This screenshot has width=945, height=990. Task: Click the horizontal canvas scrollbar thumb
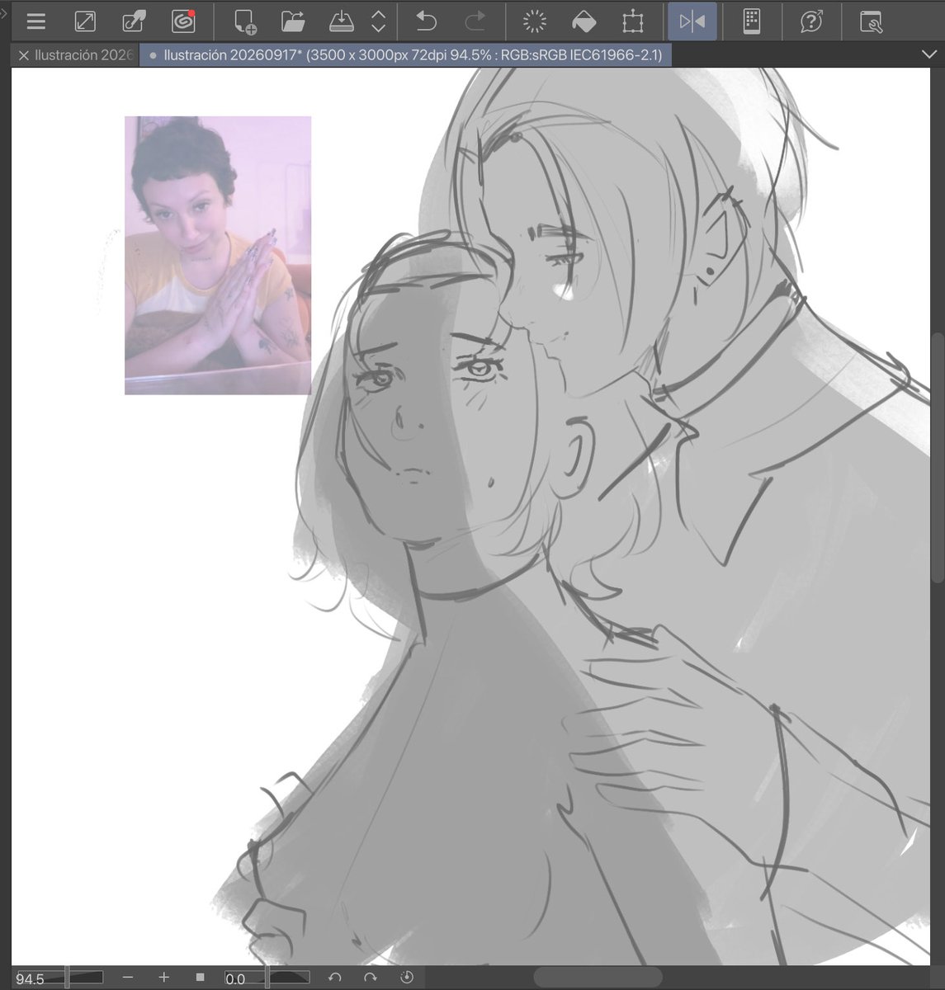click(x=598, y=978)
